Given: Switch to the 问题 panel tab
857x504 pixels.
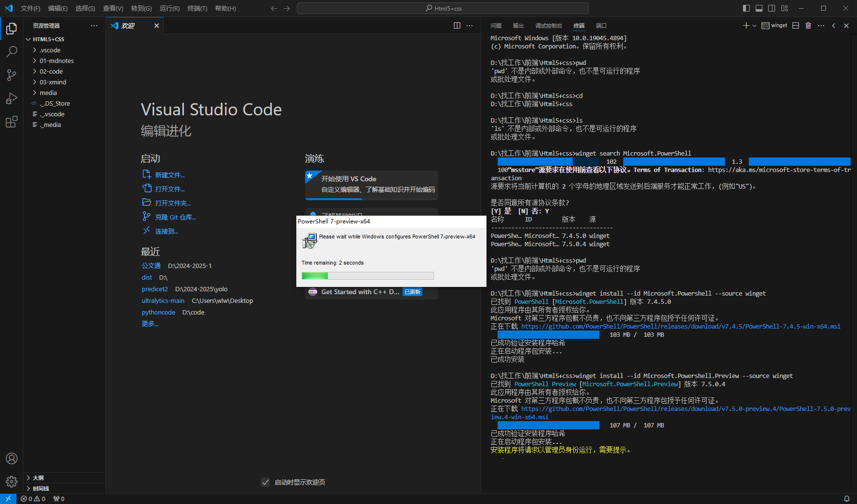Looking at the screenshot, I should click(496, 26).
